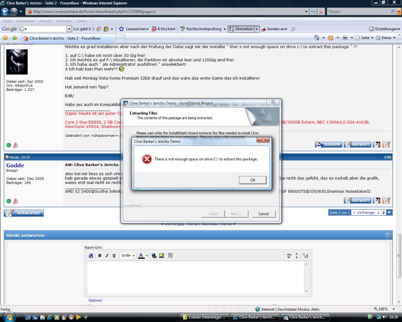Switch to Lokaler Datenträger taskbar window
Viewport: 402px width, 322px height.
205,317
